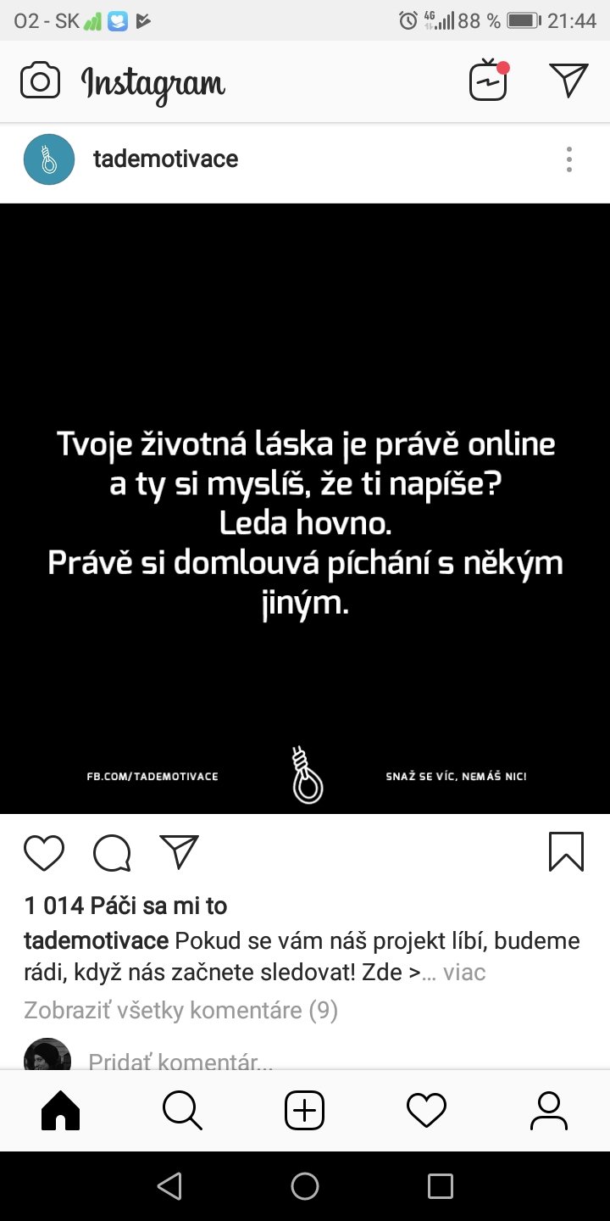
Task: Tap the comment speech bubble icon
Action: (x=112, y=853)
